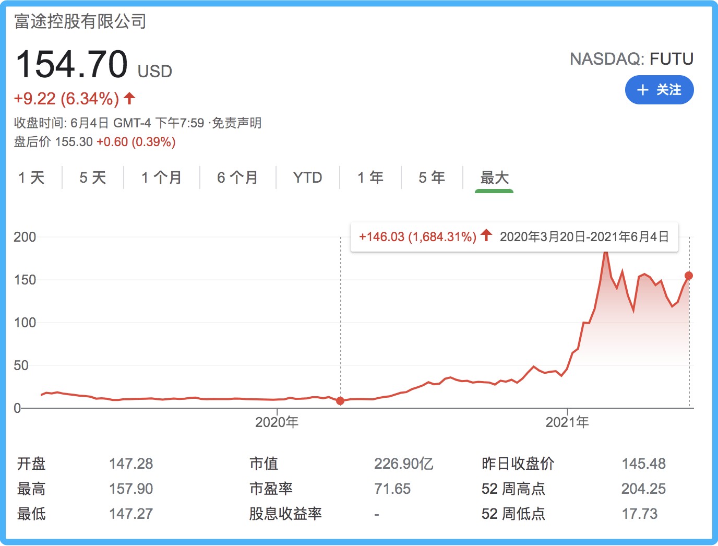Select the 最大 max range tab
Screen dimensions: 718x546
point(494,177)
